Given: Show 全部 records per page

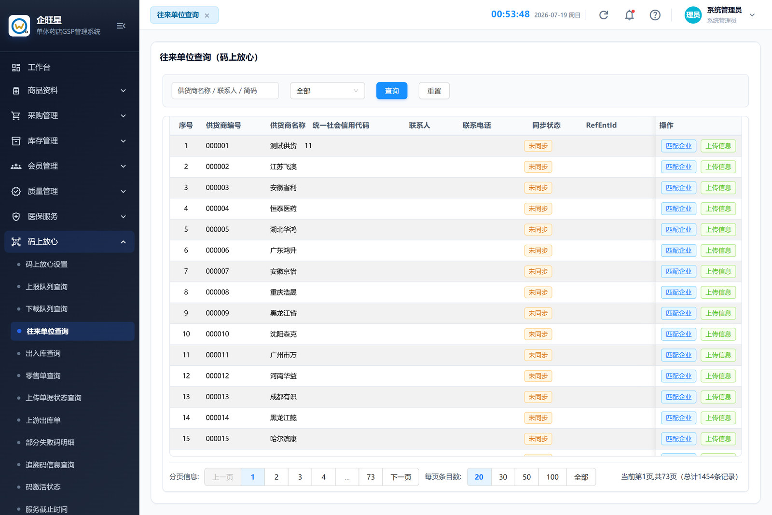Looking at the screenshot, I should point(581,477).
